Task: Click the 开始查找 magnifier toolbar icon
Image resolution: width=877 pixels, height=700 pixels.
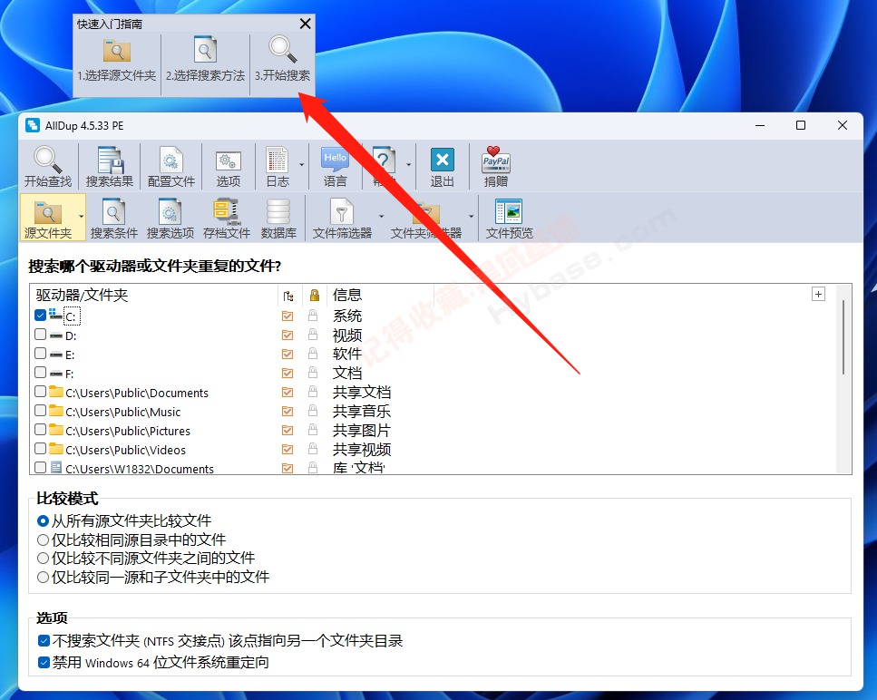Action: (48, 160)
